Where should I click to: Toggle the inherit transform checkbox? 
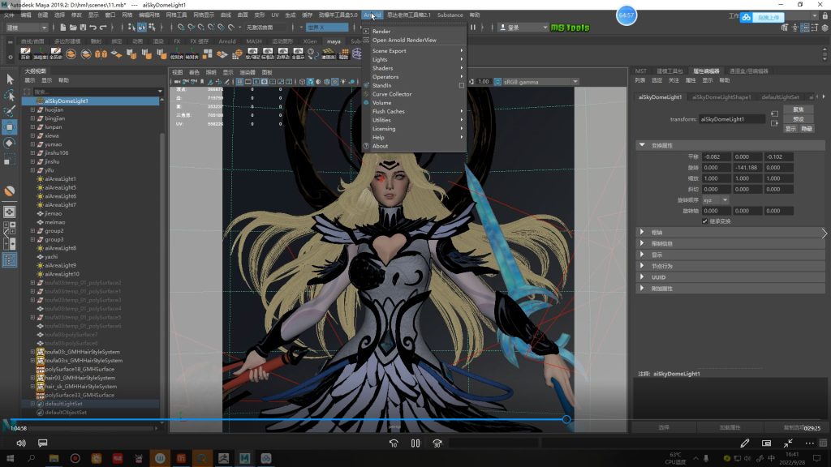[704, 221]
